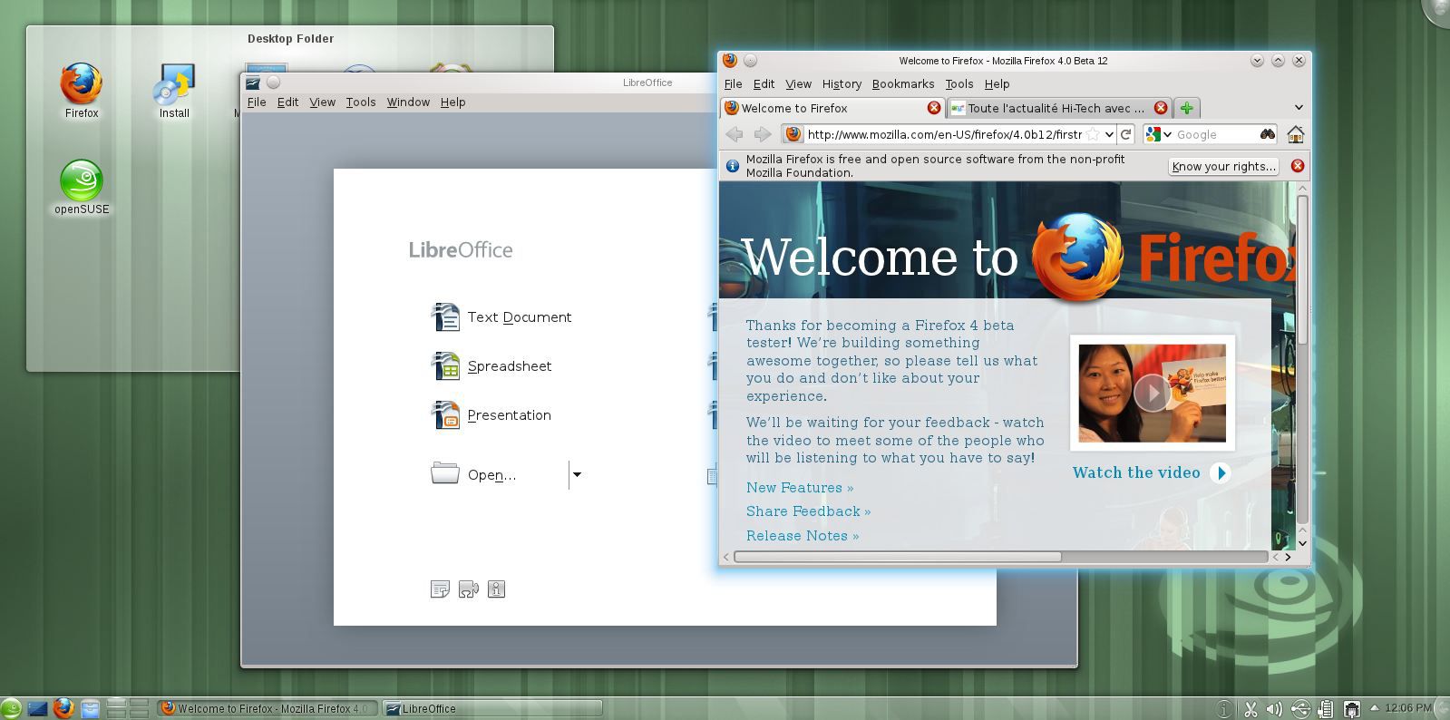Create a new Spreadsheet in LibreOffice

pos(491,365)
